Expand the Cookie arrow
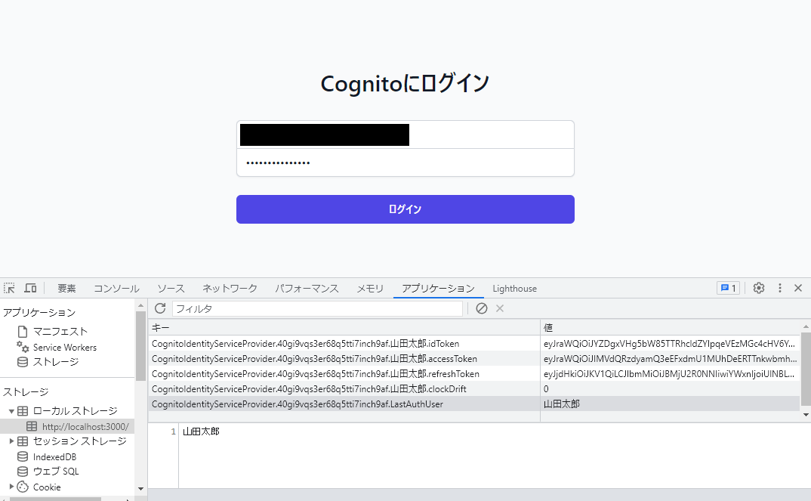The image size is (811, 501). point(11,487)
